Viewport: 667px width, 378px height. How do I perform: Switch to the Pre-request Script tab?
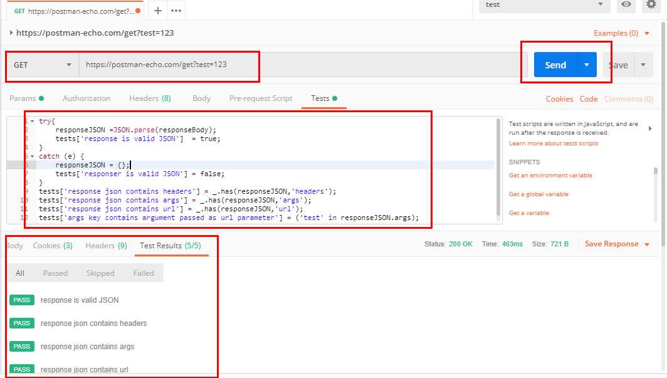tap(261, 98)
